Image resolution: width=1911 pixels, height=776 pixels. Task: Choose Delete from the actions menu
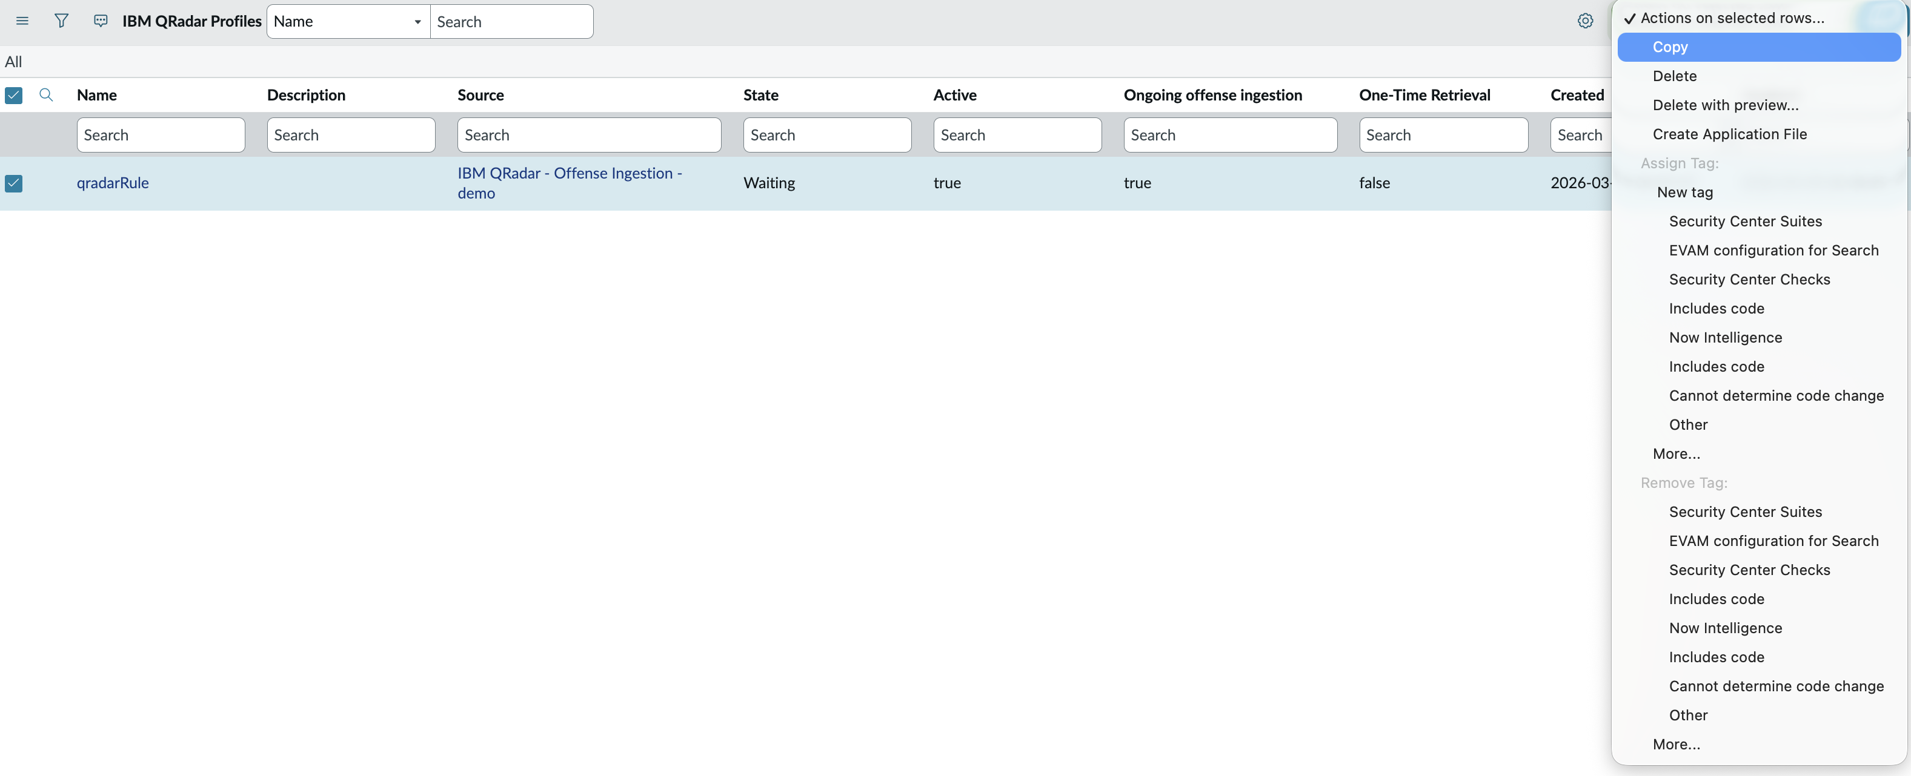[1759, 76]
